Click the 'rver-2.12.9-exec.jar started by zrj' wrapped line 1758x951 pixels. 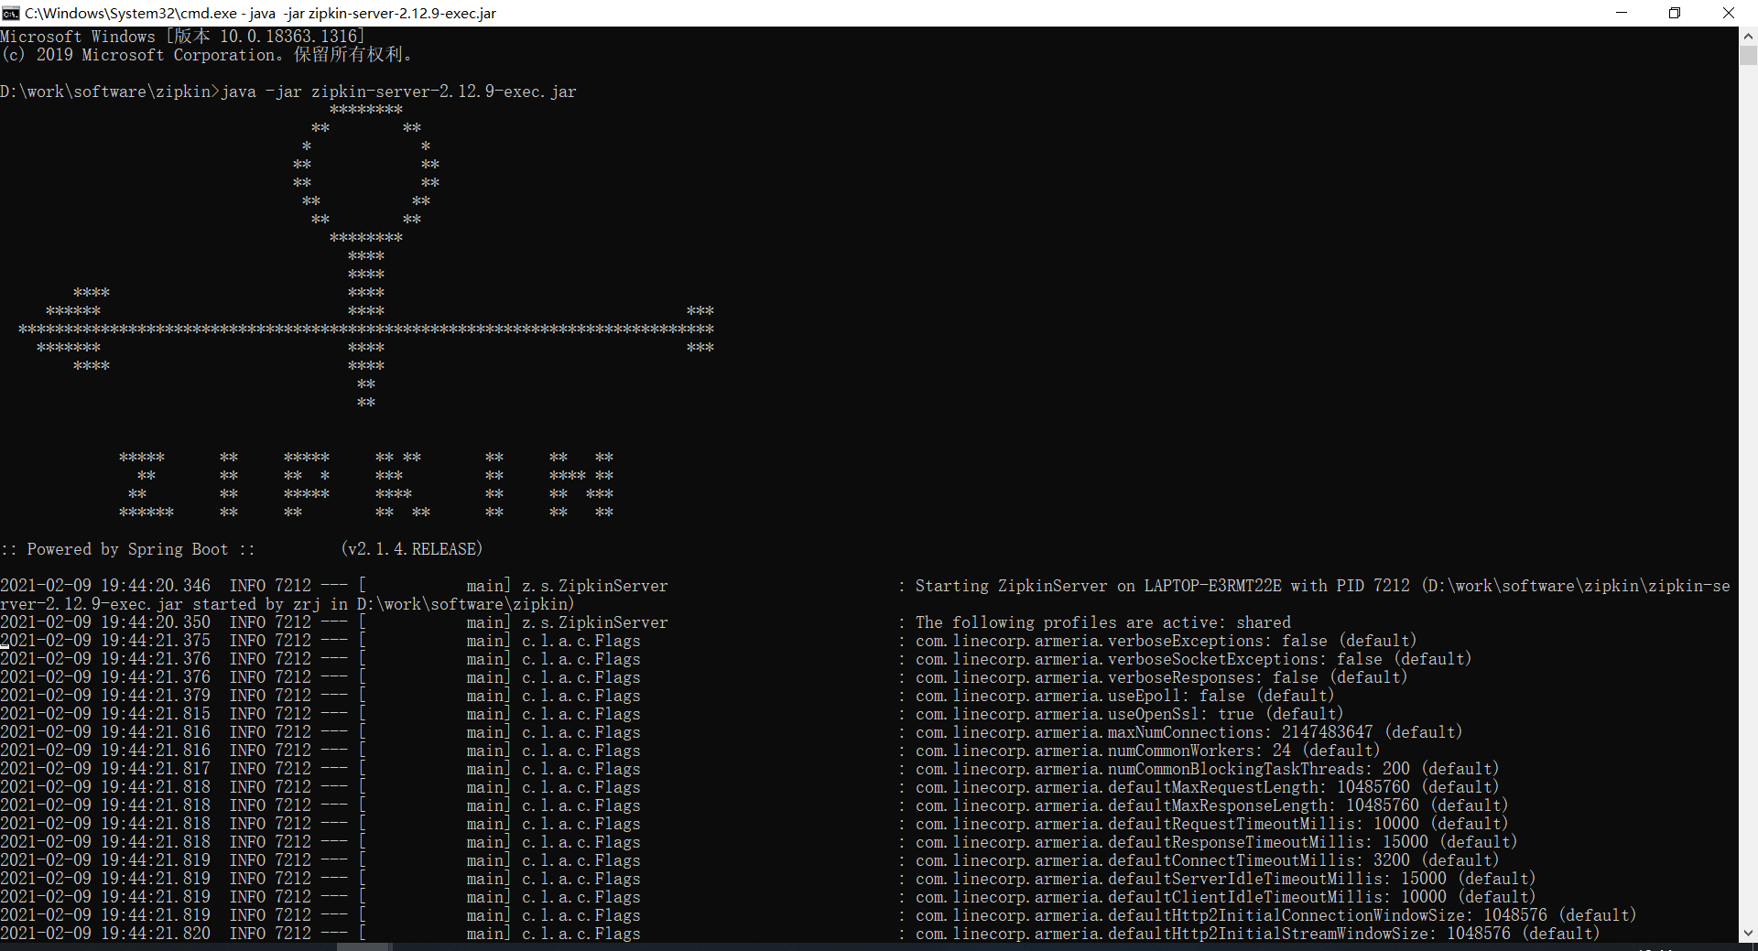(x=288, y=604)
